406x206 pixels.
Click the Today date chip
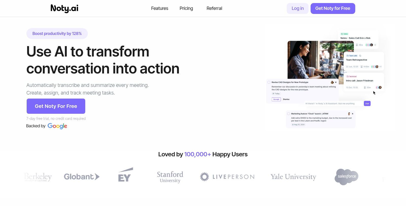point(276,94)
